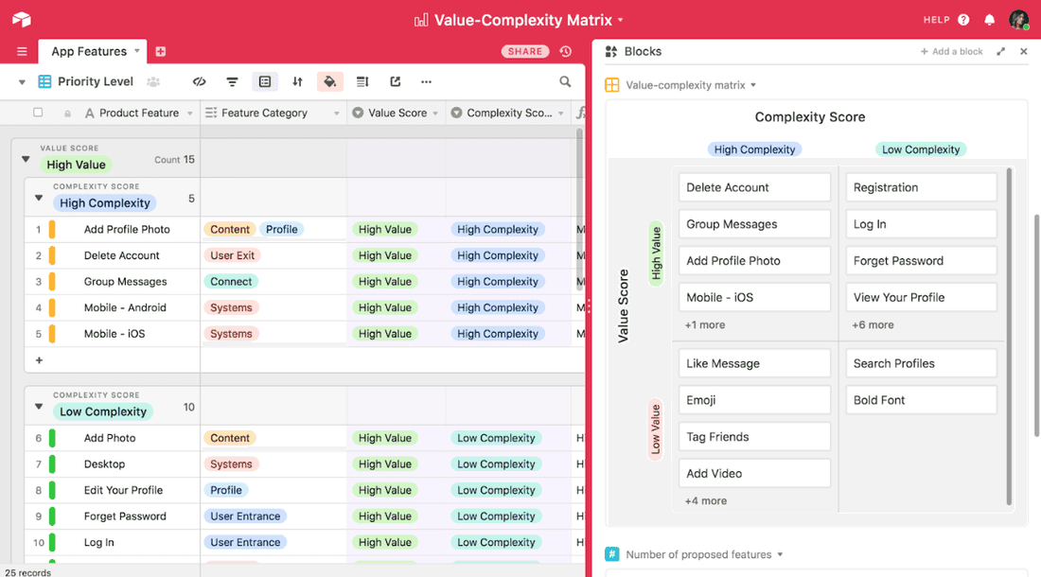Open the share view link icon
The width and height of the screenshot is (1041, 577).
396,82
